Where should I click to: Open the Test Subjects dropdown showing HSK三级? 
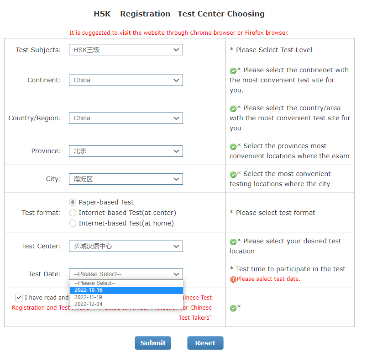126,50
